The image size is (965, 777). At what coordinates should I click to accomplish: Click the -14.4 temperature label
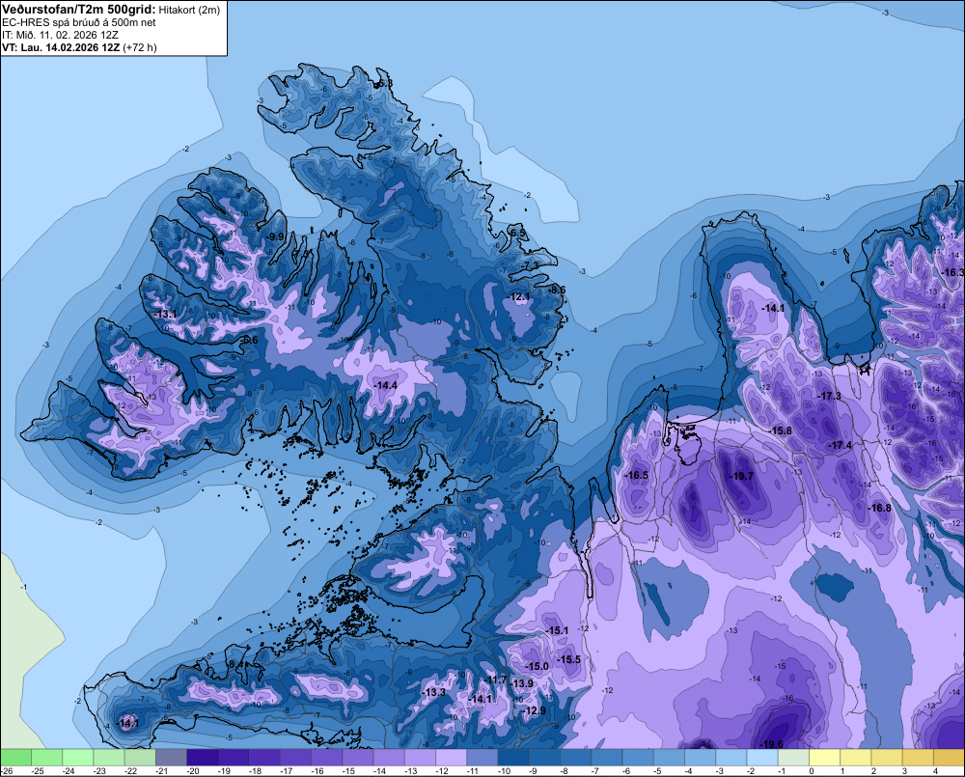[385, 385]
